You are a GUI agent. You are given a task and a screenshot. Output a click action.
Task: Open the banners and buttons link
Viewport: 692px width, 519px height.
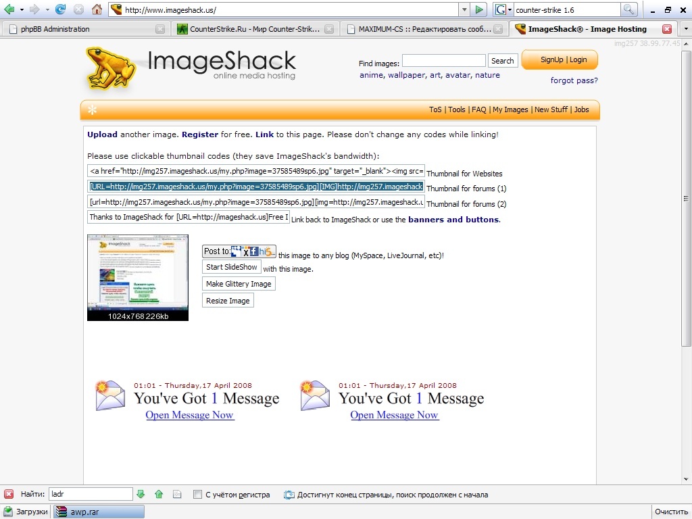pyautogui.click(x=453, y=220)
